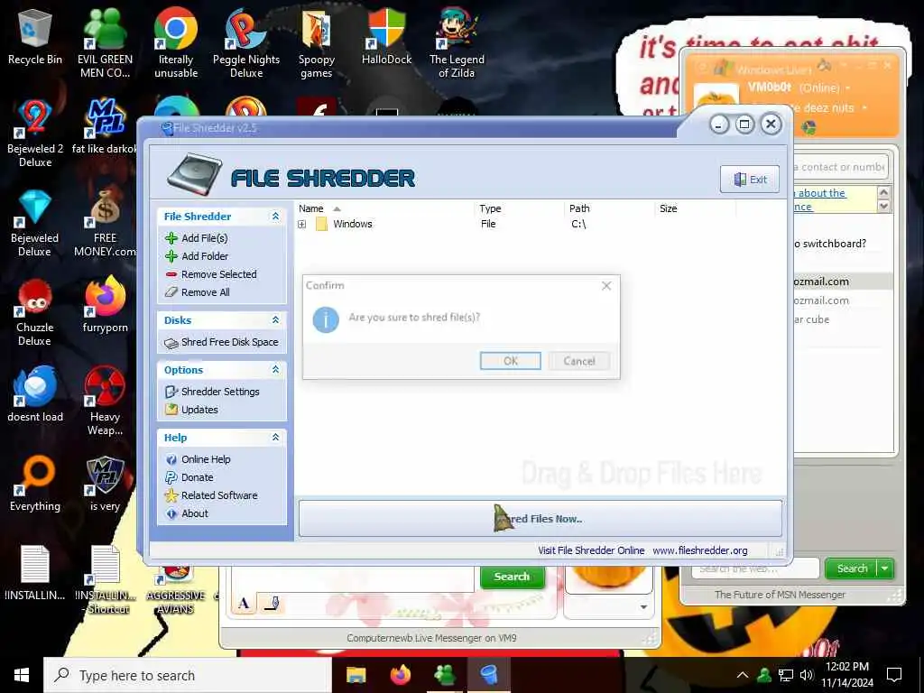Screen dimensions: 924x693
Task: Click green Search button in Messenger chat window
Action: [512, 577]
